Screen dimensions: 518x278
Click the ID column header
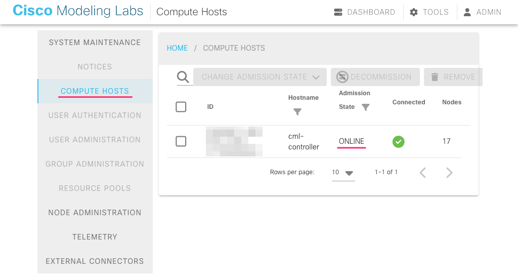click(210, 107)
